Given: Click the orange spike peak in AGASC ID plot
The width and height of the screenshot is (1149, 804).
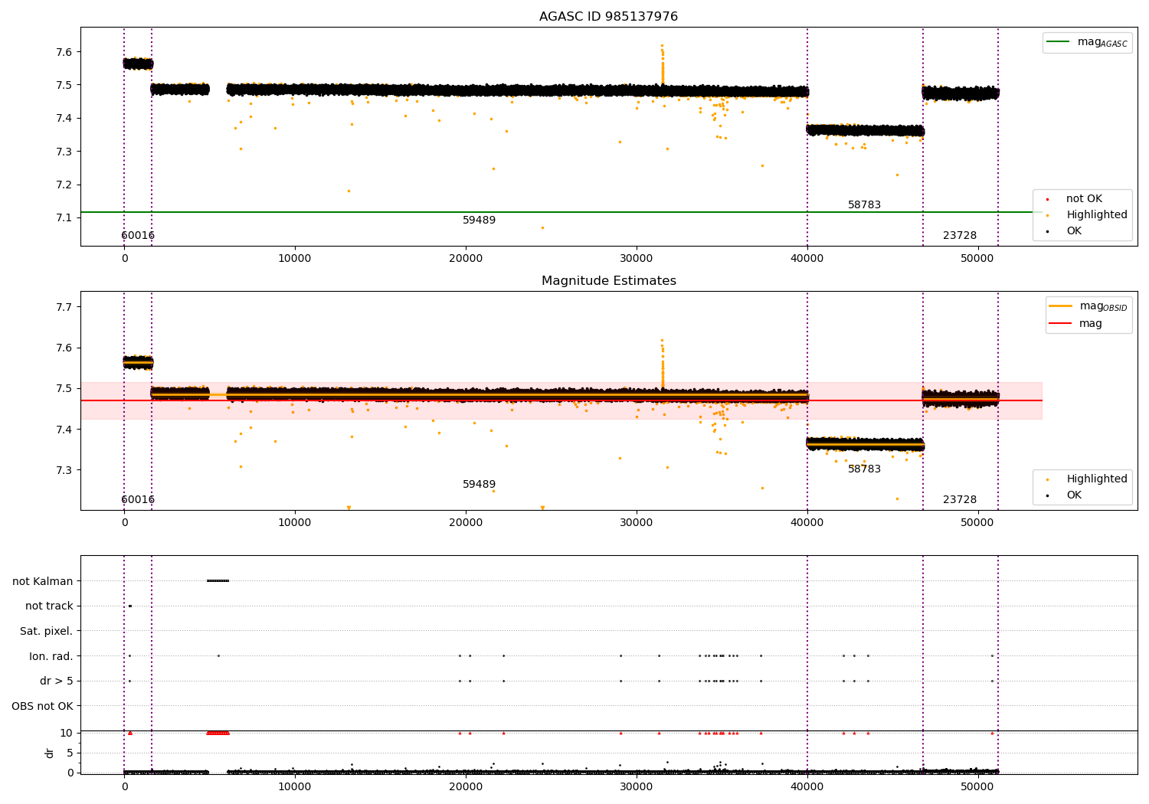Looking at the screenshot, I should tap(662, 46).
